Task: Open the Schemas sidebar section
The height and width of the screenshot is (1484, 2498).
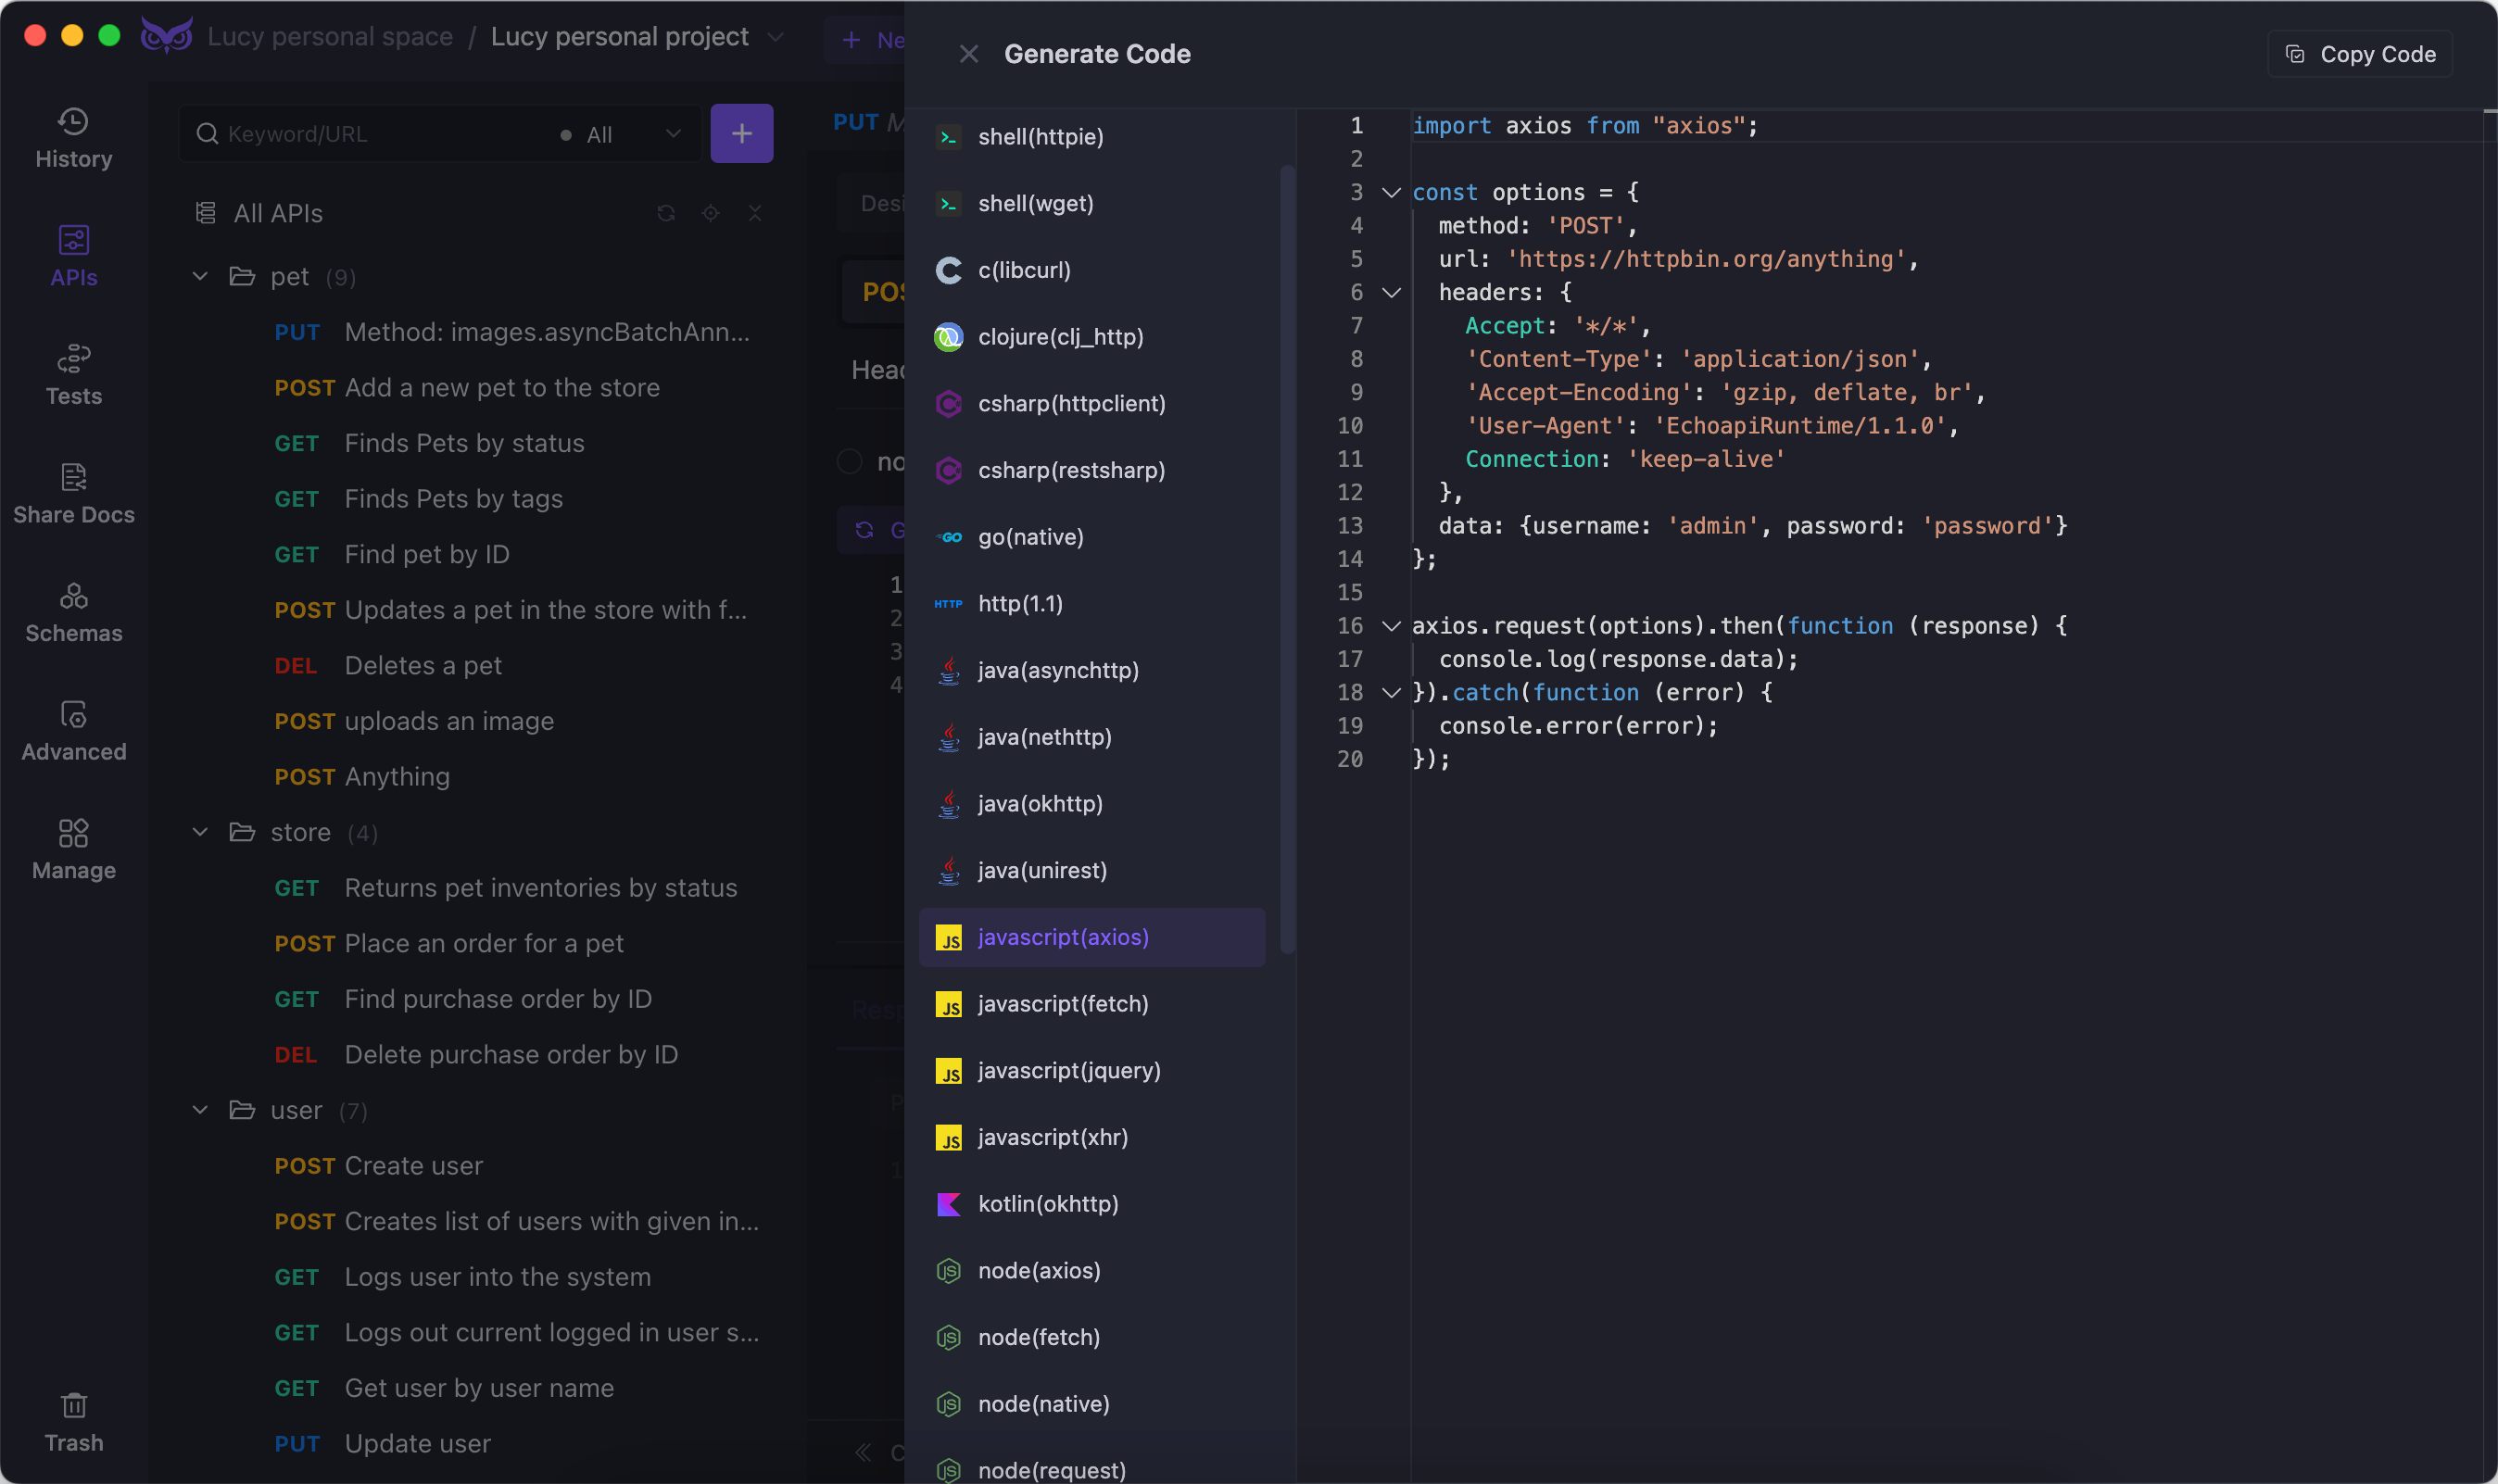Action: (73, 613)
